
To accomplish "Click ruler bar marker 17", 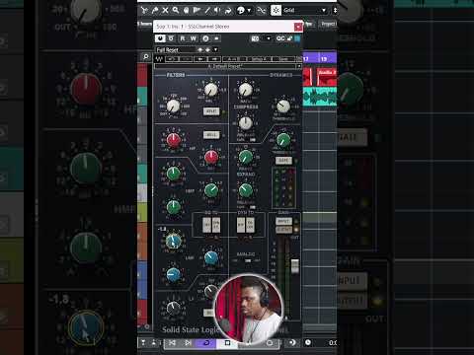I will (x=306, y=59).
